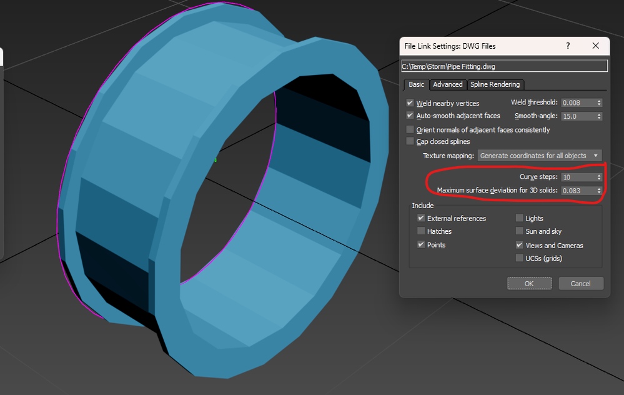624x395 pixels.
Task: Click Maximum surface deviation value field
Action: click(x=578, y=191)
